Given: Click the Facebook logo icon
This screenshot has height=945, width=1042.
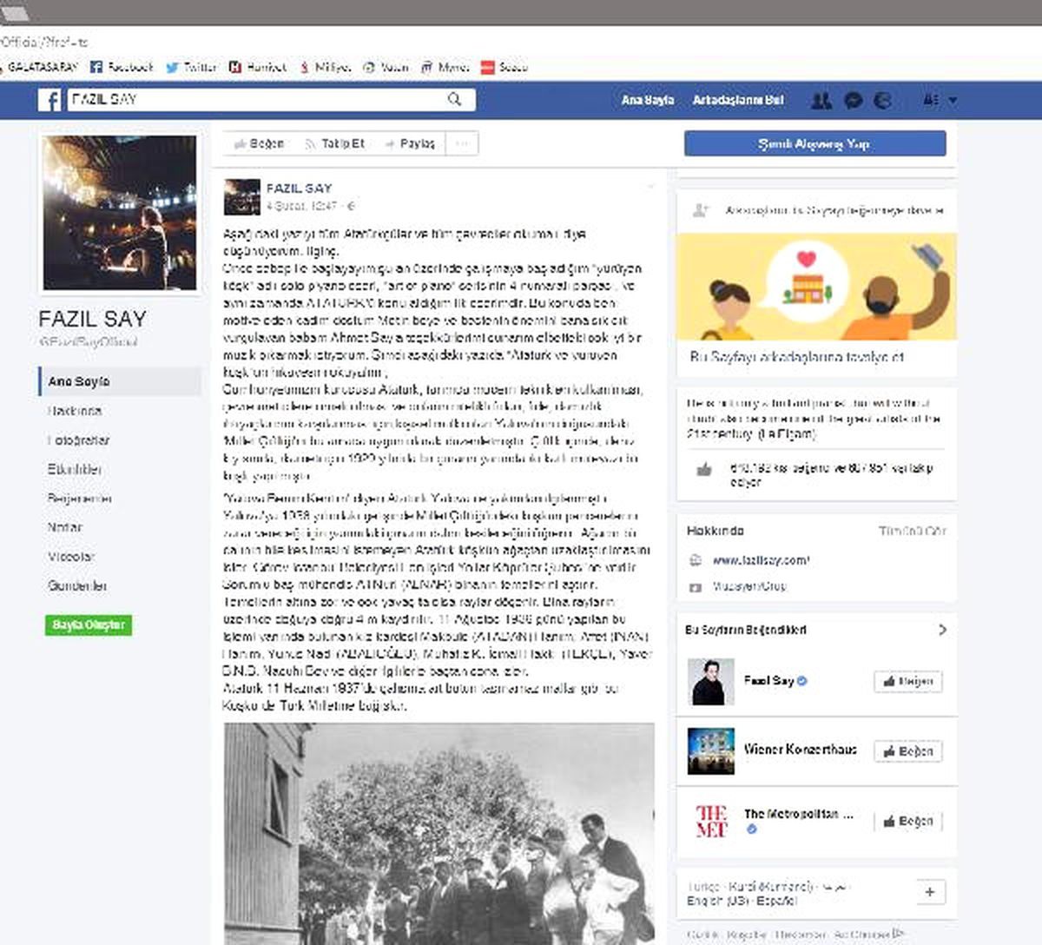Looking at the screenshot, I should [49, 100].
